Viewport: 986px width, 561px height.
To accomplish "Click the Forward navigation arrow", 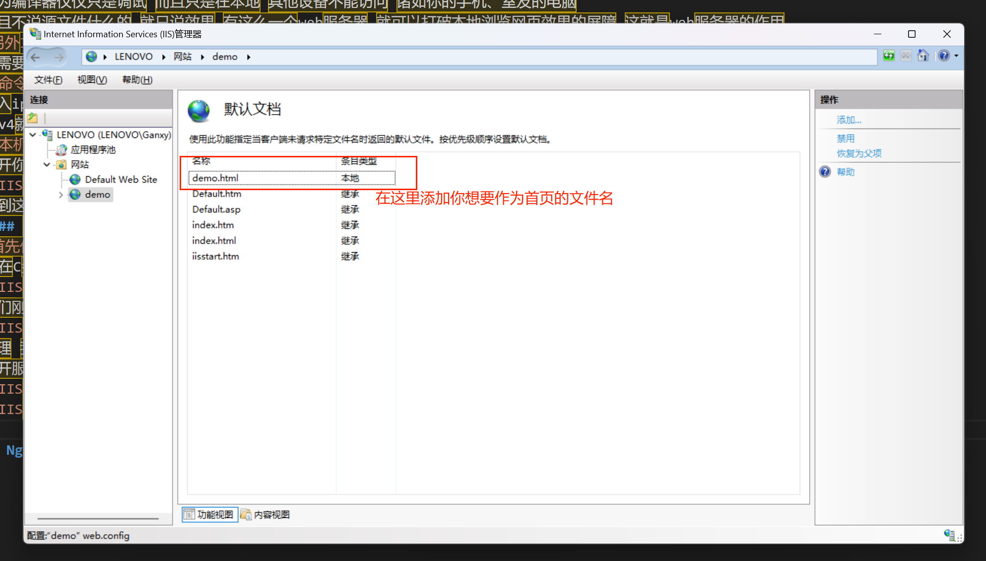I will point(59,57).
